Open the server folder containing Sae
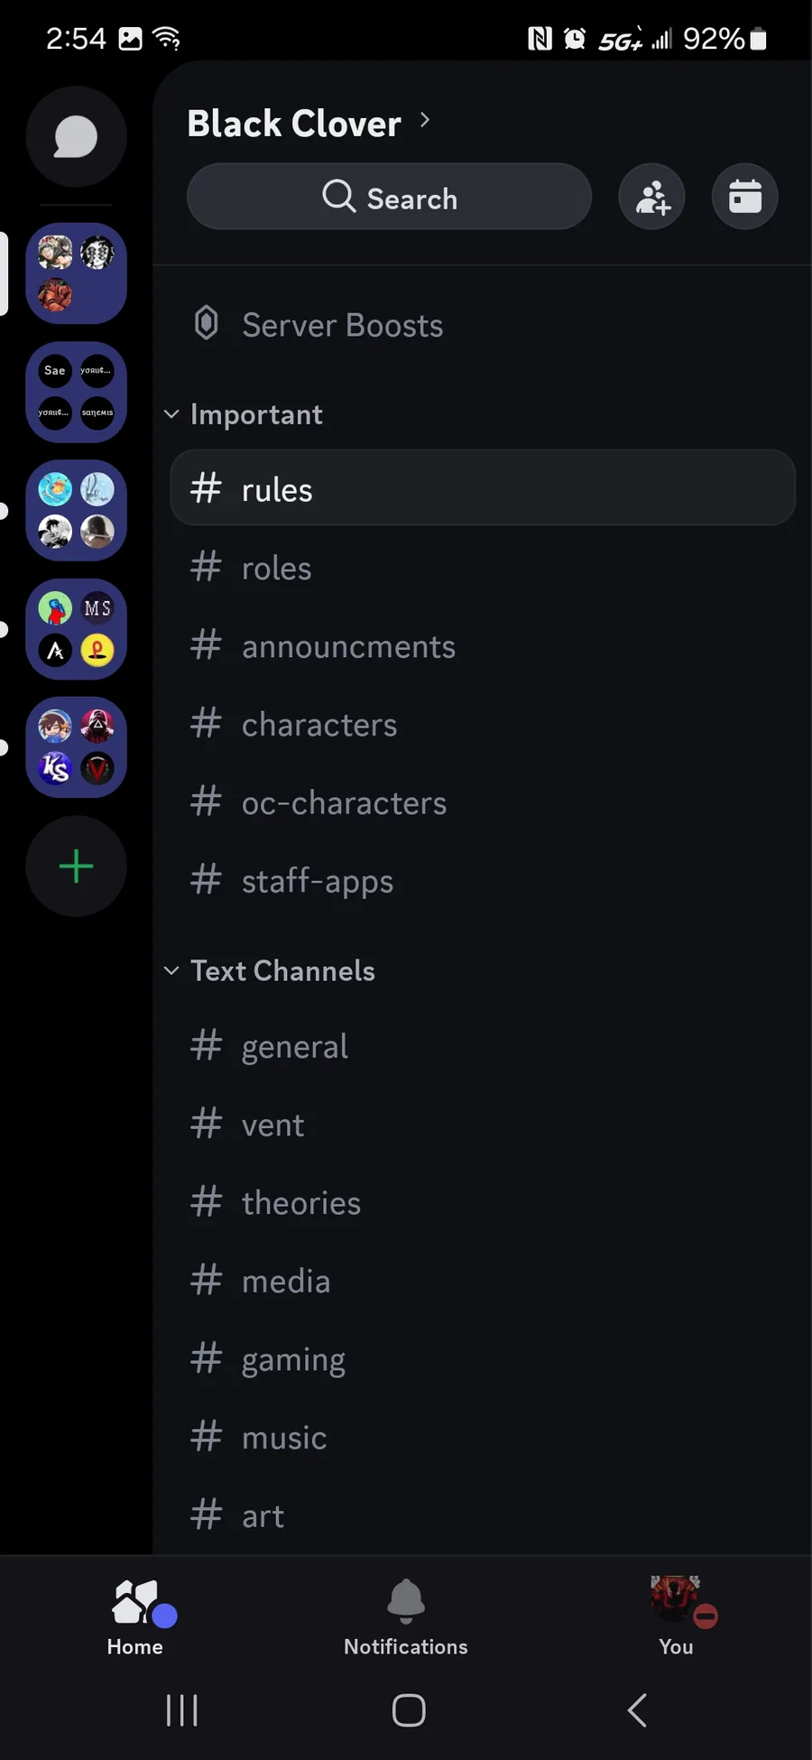 click(76, 392)
